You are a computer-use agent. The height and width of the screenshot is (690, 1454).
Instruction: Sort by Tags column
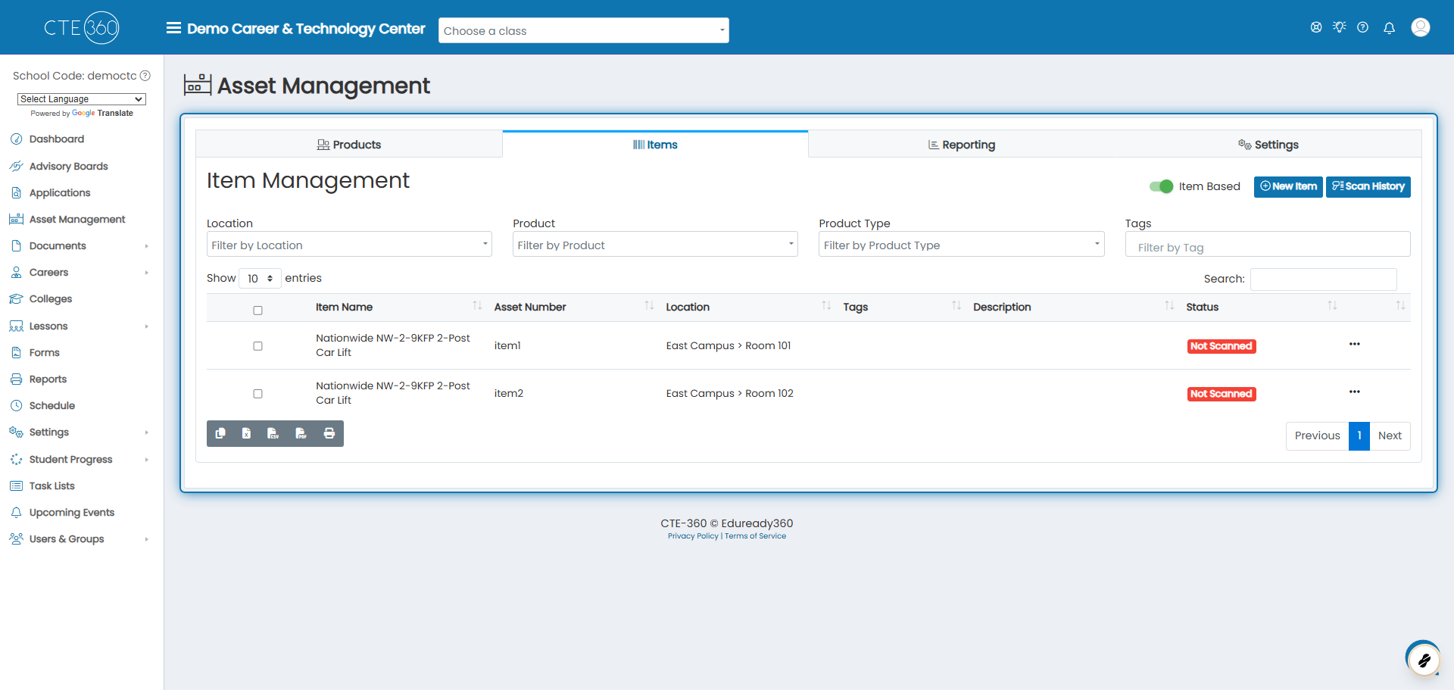point(901,307)
